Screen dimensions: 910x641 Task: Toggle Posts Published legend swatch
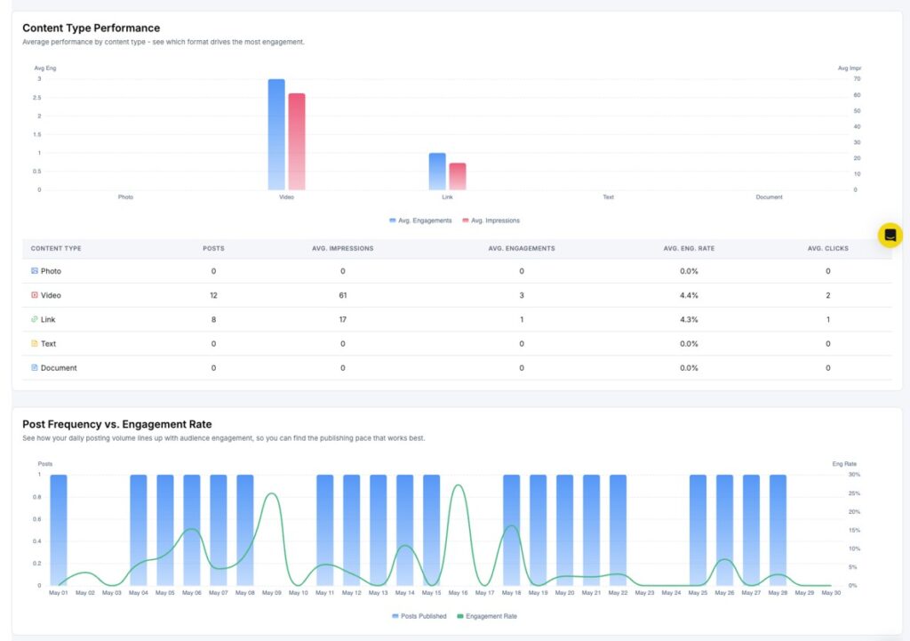pyautogui.click(x=395, y=616)
